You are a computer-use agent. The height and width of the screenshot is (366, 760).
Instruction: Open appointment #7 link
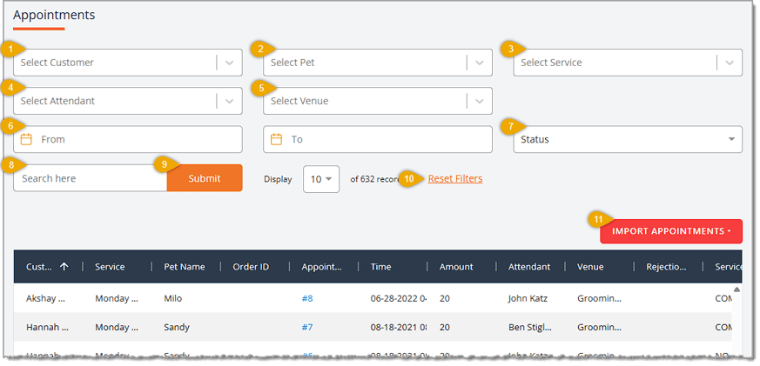tap(307, 327)
